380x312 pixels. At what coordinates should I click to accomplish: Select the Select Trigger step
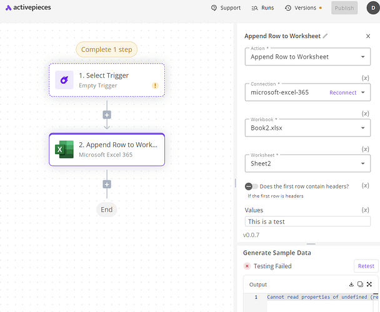click(x=107, y=80)
